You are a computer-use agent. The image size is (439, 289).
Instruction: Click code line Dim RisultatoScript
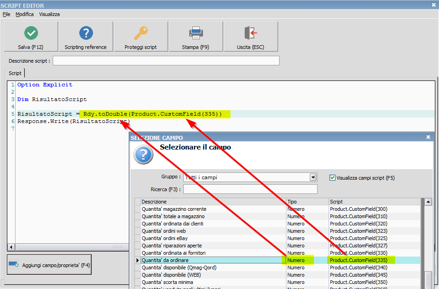click(x=52, y=99)
